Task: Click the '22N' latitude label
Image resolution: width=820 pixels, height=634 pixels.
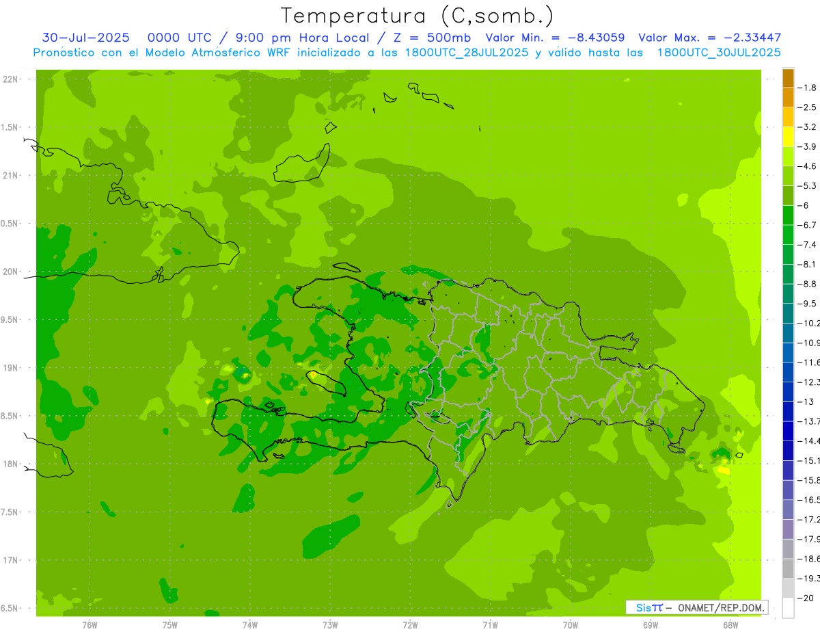Action: click(10, 79)
